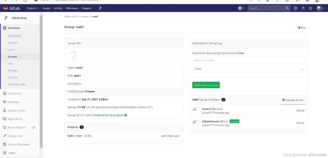Open the web1 / we1 project link
Viewport: 328px width, 158px height.
75,136
